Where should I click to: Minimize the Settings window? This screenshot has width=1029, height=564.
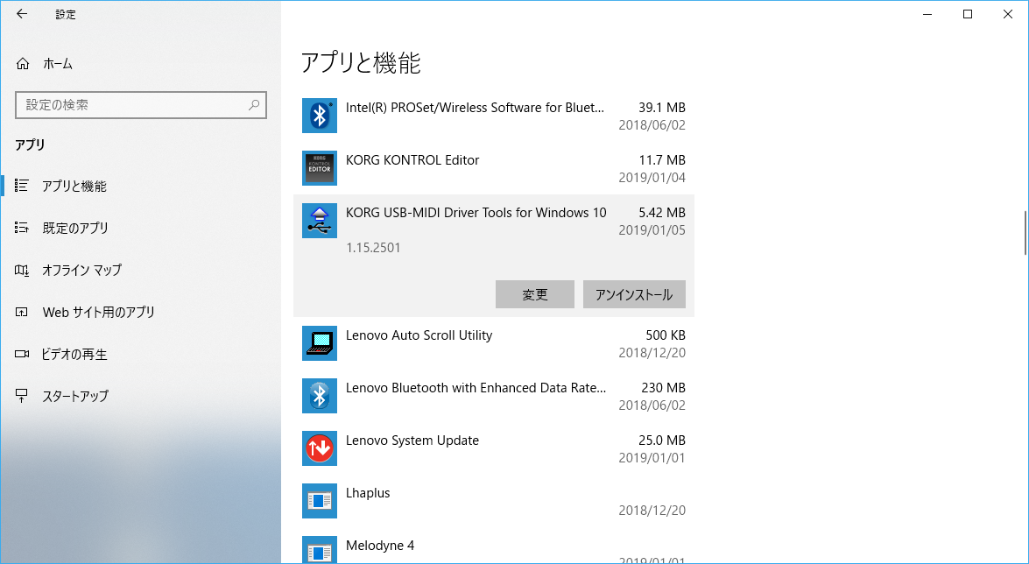(927, 14)
